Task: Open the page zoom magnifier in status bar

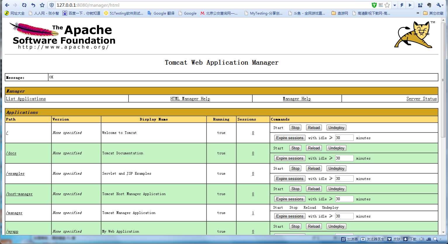Action: coord(435,239)
